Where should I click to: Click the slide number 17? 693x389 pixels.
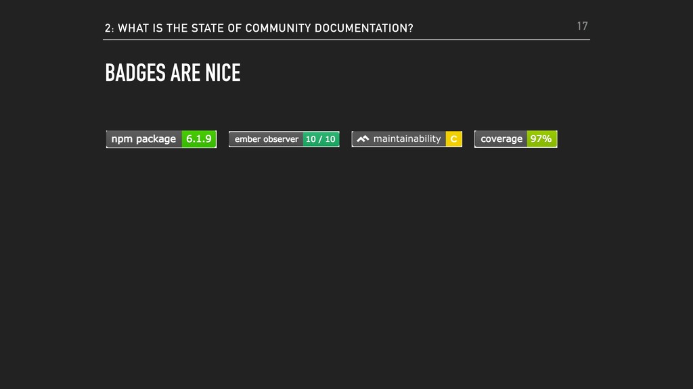point(582,26)
